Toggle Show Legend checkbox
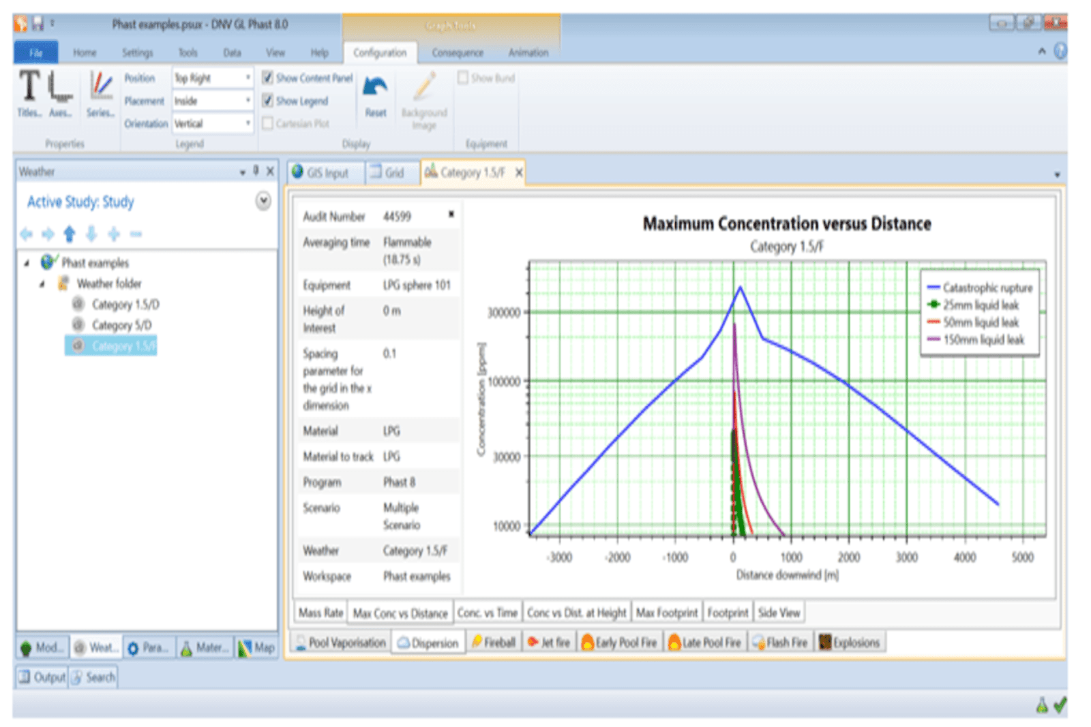This screenshot has width=1091, height=727. 268,101
